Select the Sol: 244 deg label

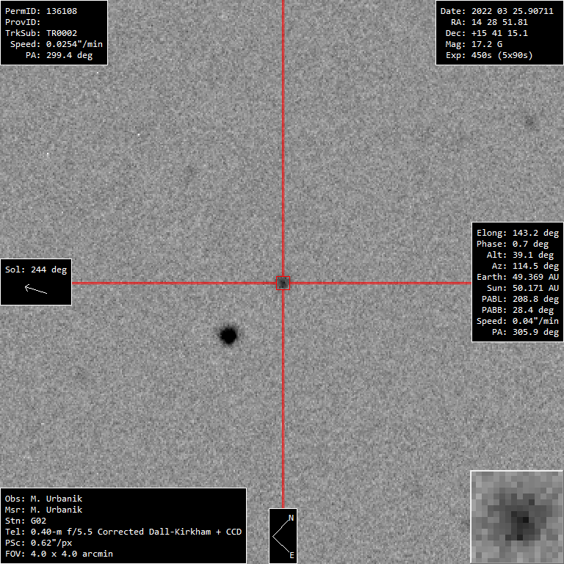point(36,270)
